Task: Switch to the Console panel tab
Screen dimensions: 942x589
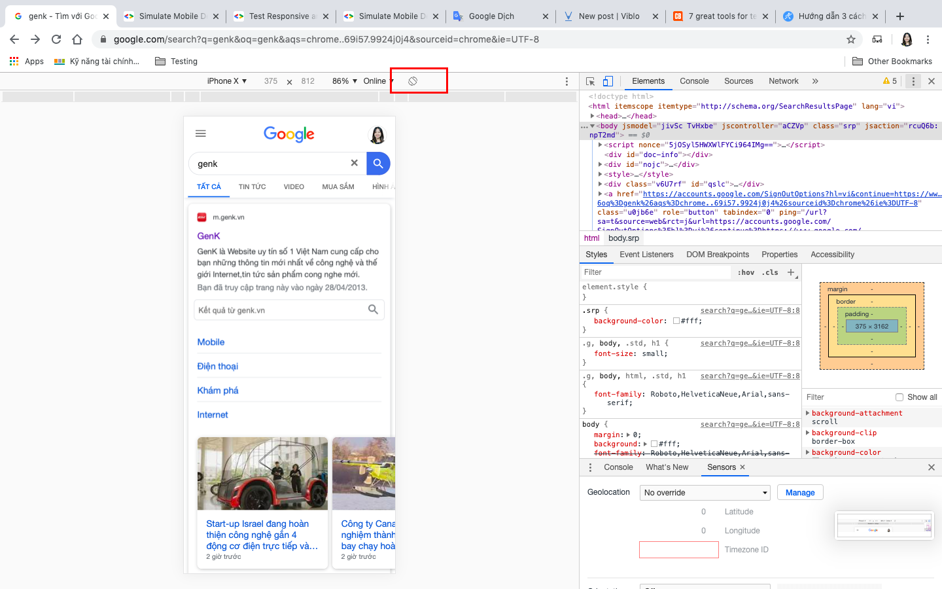Action: pyautogui.click(x=694, y=81)
